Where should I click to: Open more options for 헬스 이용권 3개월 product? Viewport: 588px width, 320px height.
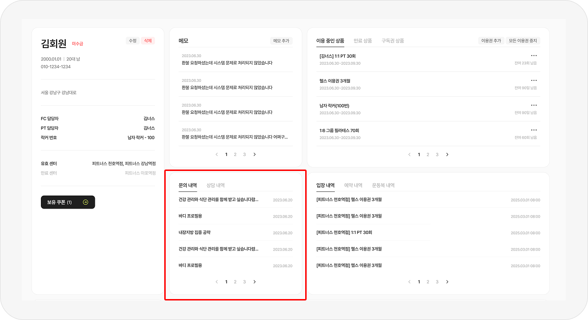pyautogui.click(x=534, y=80)
